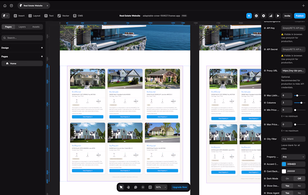Click the API Key input field
308x195 pixels.
click(x=293, y=28)
